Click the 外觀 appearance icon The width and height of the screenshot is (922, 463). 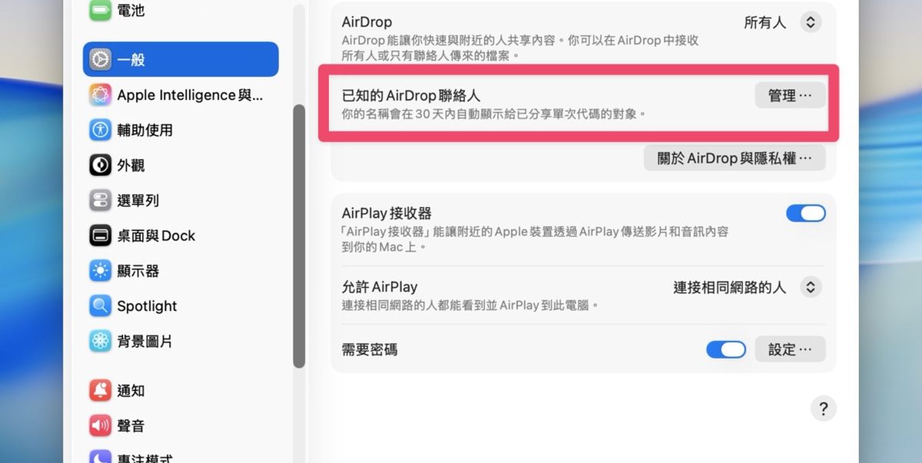(x=101, y=165)
